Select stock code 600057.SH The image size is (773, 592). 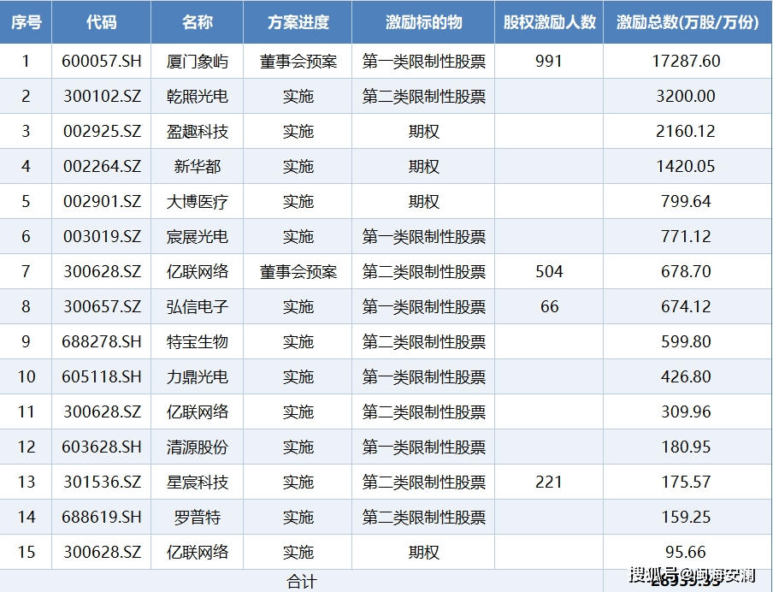pyautogui.click(x=102, y=62)
